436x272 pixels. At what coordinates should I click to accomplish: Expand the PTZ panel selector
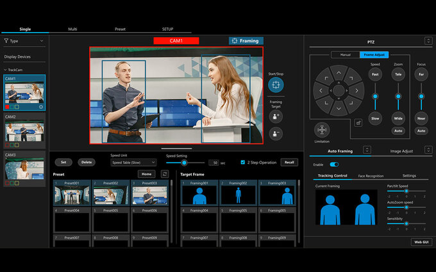(x=428, y=41)
